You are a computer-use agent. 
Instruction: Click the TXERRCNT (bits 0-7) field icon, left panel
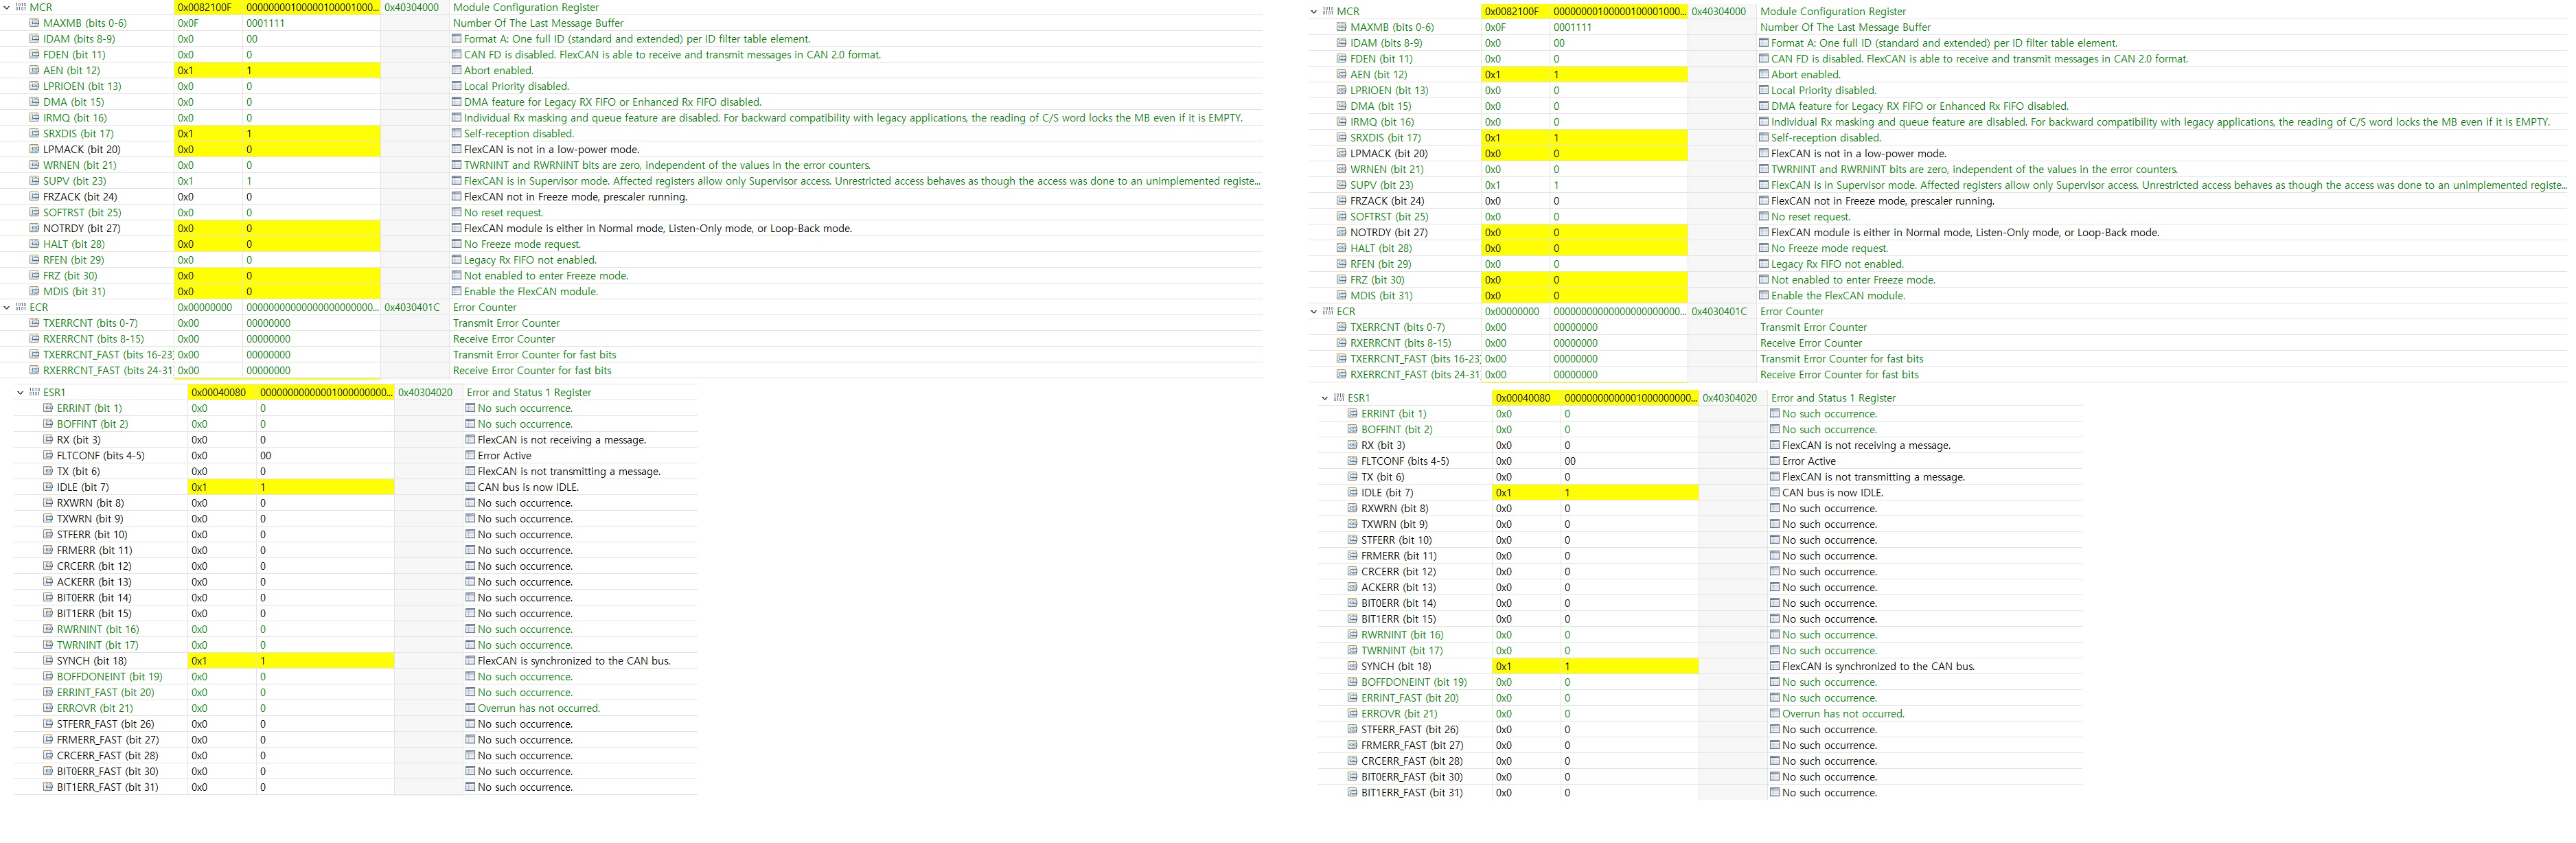35,323
